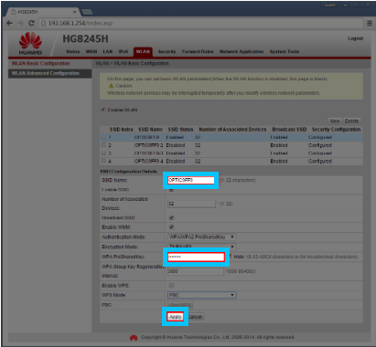Screen dimensions: 376x347
Task: Click the Huawei logo
Action: pyautogui.click(x=30, y=44)
